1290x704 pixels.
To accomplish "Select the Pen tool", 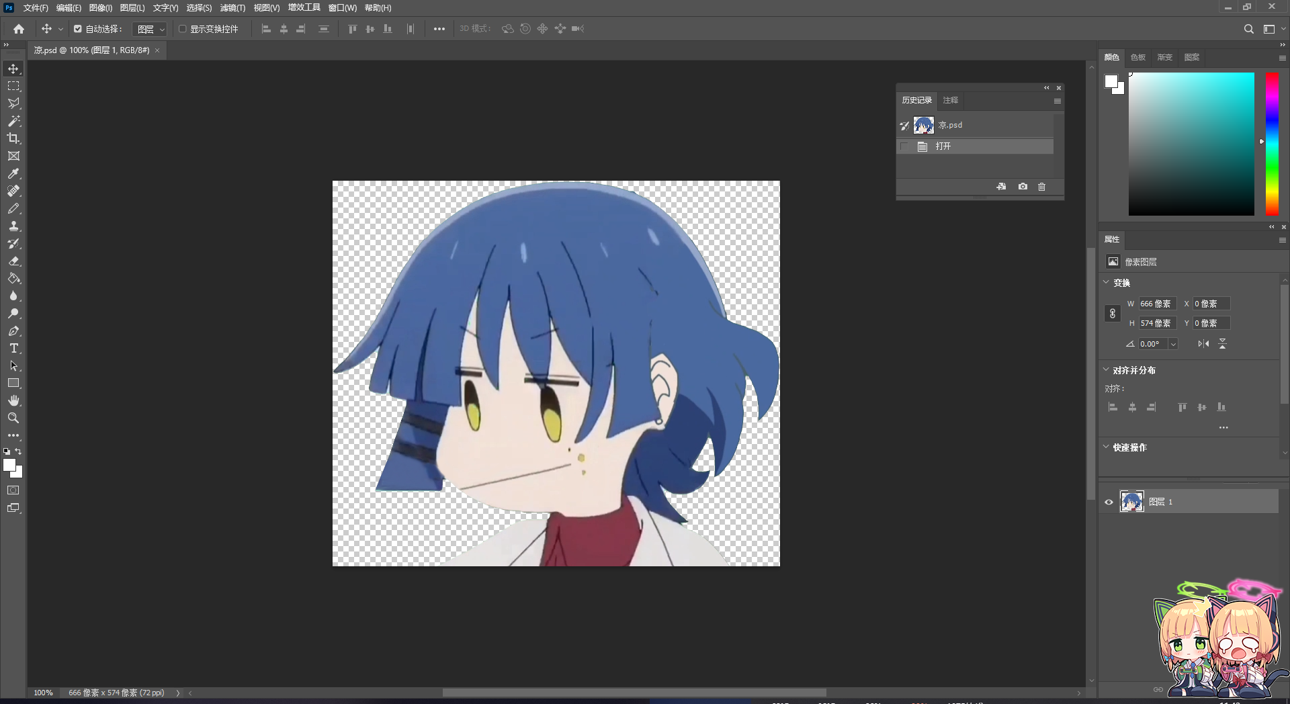I will pos(13,331).
